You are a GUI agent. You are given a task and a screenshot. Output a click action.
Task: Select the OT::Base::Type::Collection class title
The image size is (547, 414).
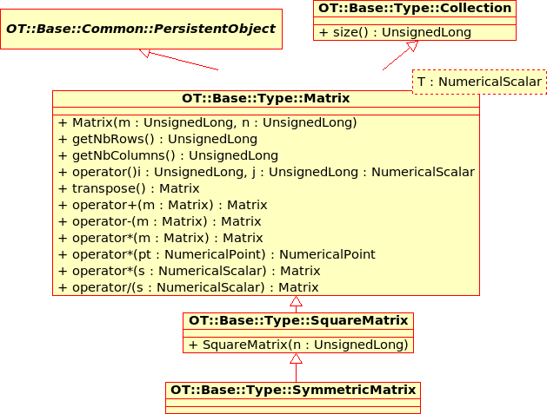click(414, 9)
